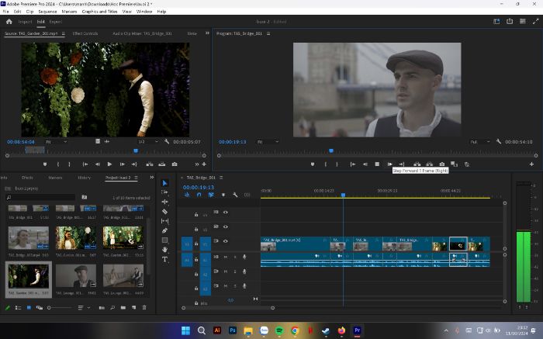The image size is (543, 339).
Task: Export frame from the Source monitor
Action: coord(175,164)
